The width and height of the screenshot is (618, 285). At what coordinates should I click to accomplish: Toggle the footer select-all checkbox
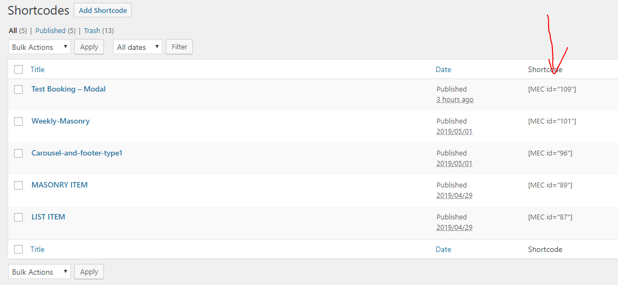coord(18,249)
